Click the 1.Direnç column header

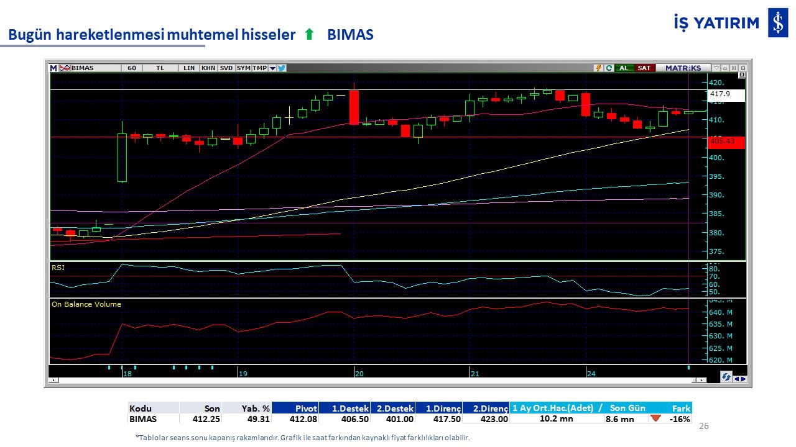click(439, 408)
